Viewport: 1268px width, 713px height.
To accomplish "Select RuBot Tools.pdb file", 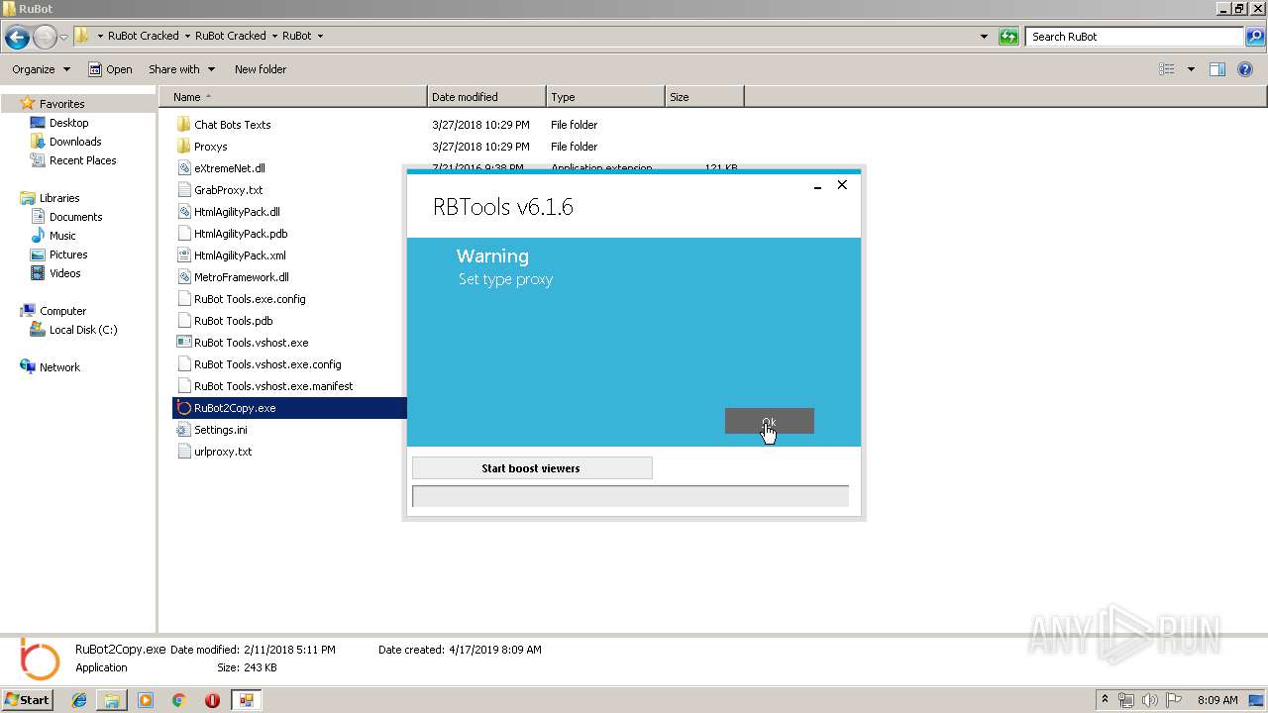I will 233,321.
